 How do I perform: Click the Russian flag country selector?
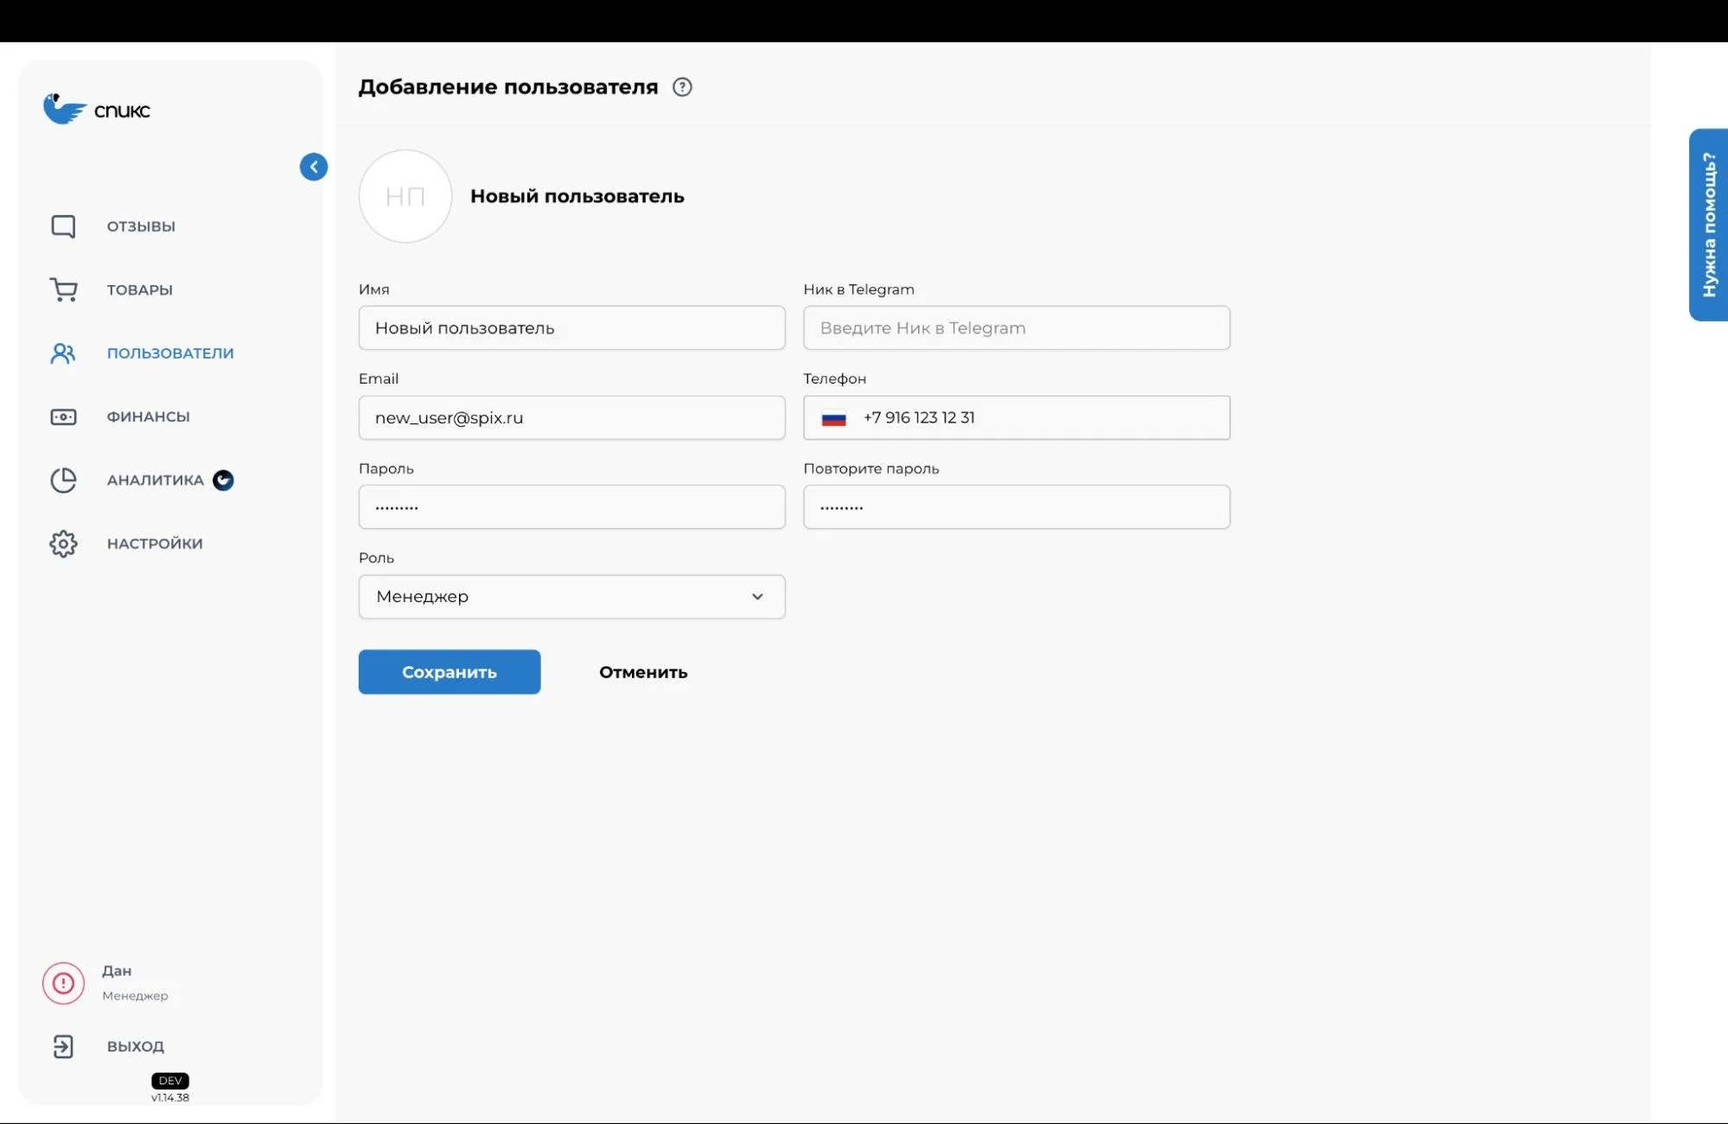(x=833, y=418)
